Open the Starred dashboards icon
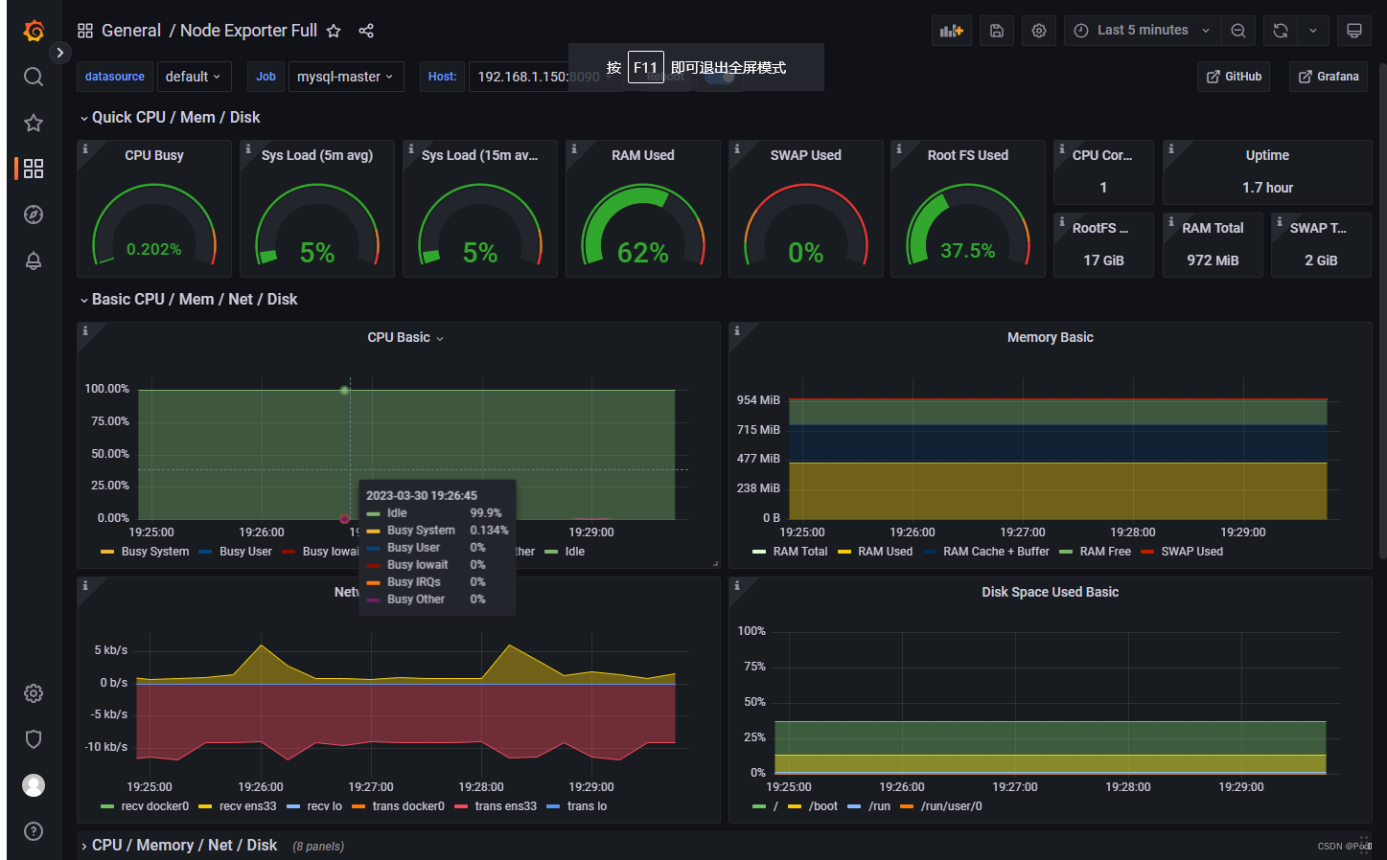Screen dimensions: 1387x860 [34, 123]
